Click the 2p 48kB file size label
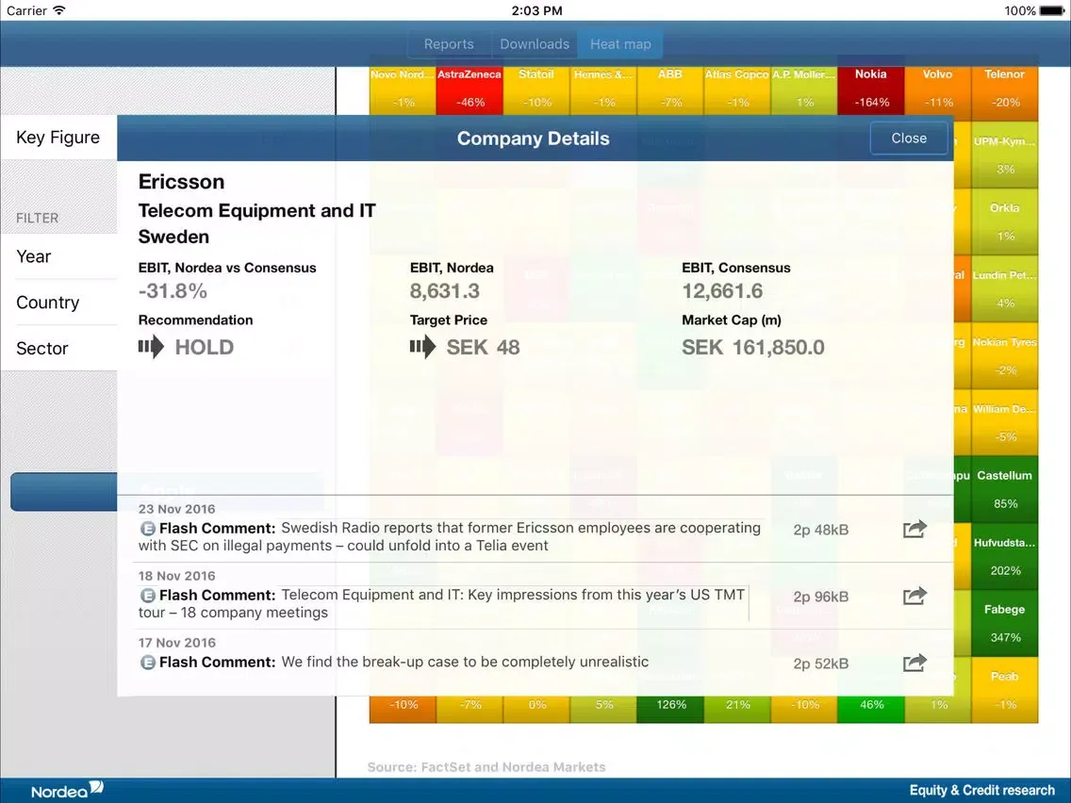1071x803 pixels. pos(820,529)
